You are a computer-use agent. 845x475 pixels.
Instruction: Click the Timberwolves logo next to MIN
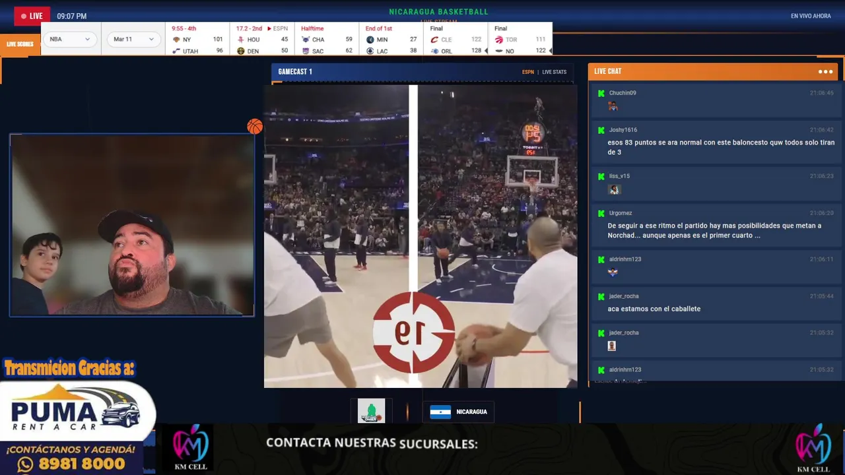[x=370, y=40]
